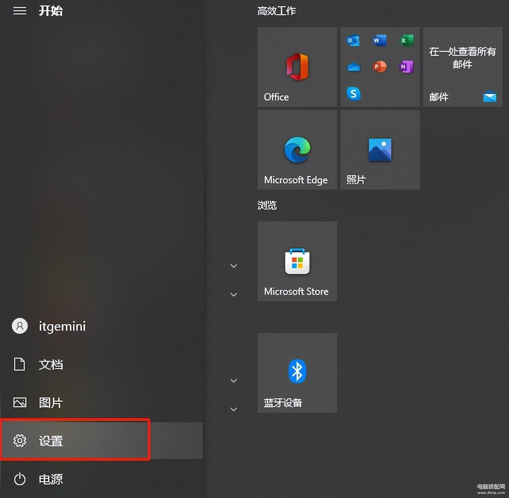The height and width of the screenshot is (498, 509).
Task: Click the 在一处查看所有邮件 text on mail tile
Action: (x=462, y=58)
